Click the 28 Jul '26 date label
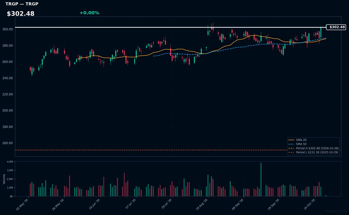 166,205
